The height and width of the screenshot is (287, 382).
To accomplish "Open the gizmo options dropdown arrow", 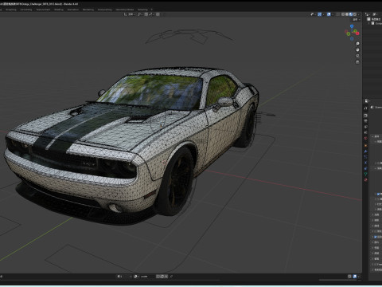I will (x=323, y=14).
